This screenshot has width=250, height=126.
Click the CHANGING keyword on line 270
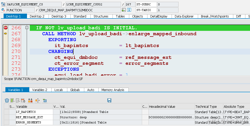(x=61, y=51)
